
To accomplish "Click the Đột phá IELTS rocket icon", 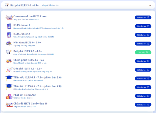I will (9, 70).
